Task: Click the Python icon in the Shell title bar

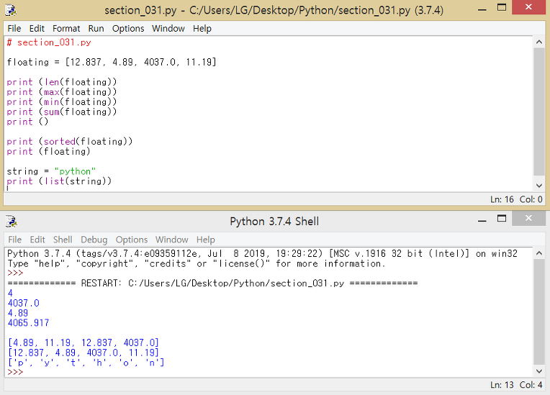Action: point(12,222)
